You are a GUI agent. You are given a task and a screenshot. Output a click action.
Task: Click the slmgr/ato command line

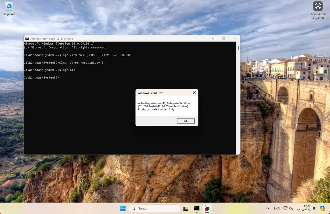[x=49, y=70]
